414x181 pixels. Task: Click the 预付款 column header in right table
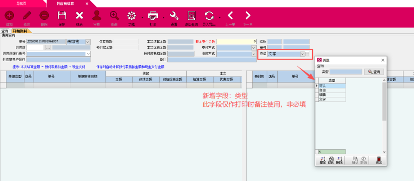pos(260,77)
